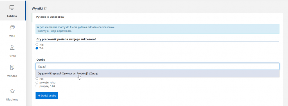This screenshot has width=288, height=106.
Task: Click the Profil label in sidebar
Action: tap(12, 56)
